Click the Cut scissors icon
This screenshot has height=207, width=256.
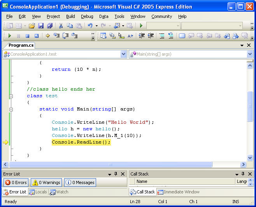click(61, 26)
